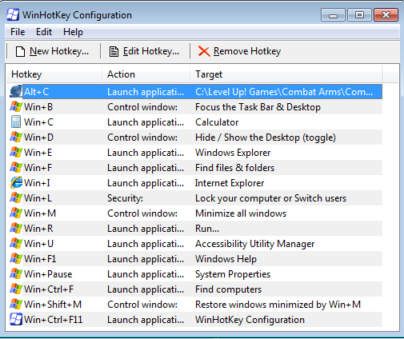Image resolution: width=404 pixels, height=339 pixels.
Task: Open the Help menu
Action: pos(73,32)
